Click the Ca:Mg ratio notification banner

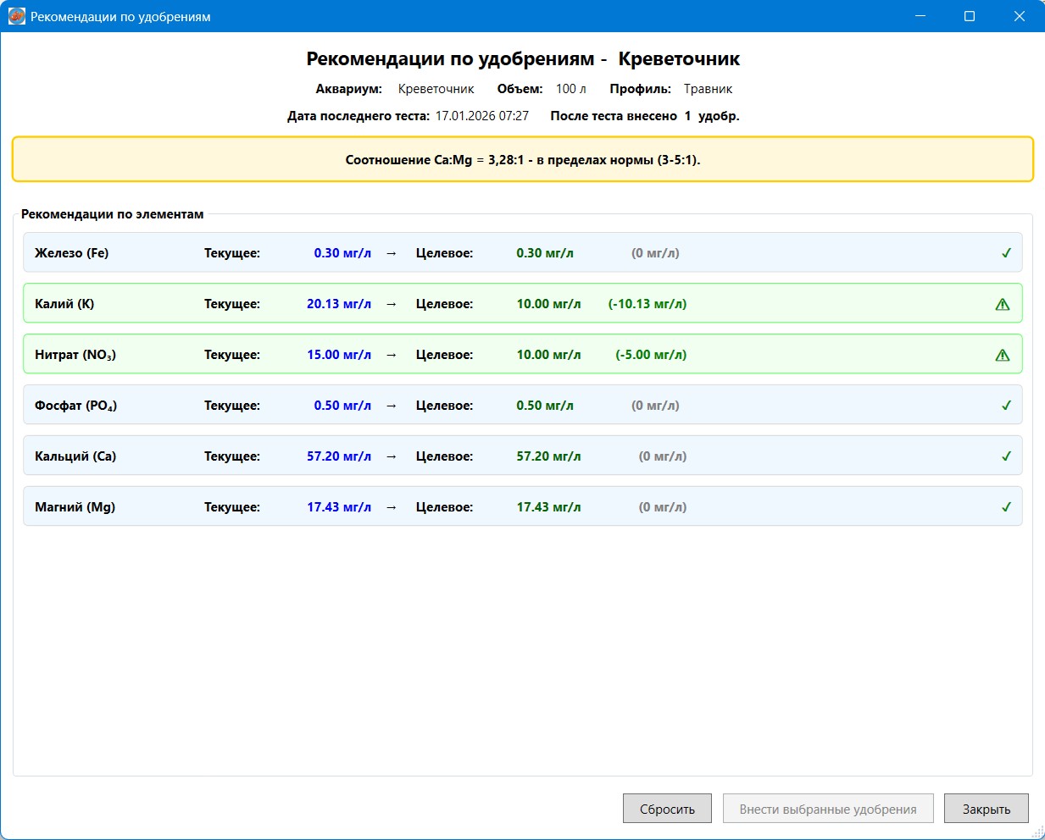522,159
